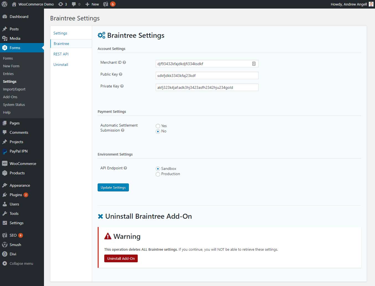Click the Public Key help question icon
Screen dimensions: 375x286
tap(121, 74)
